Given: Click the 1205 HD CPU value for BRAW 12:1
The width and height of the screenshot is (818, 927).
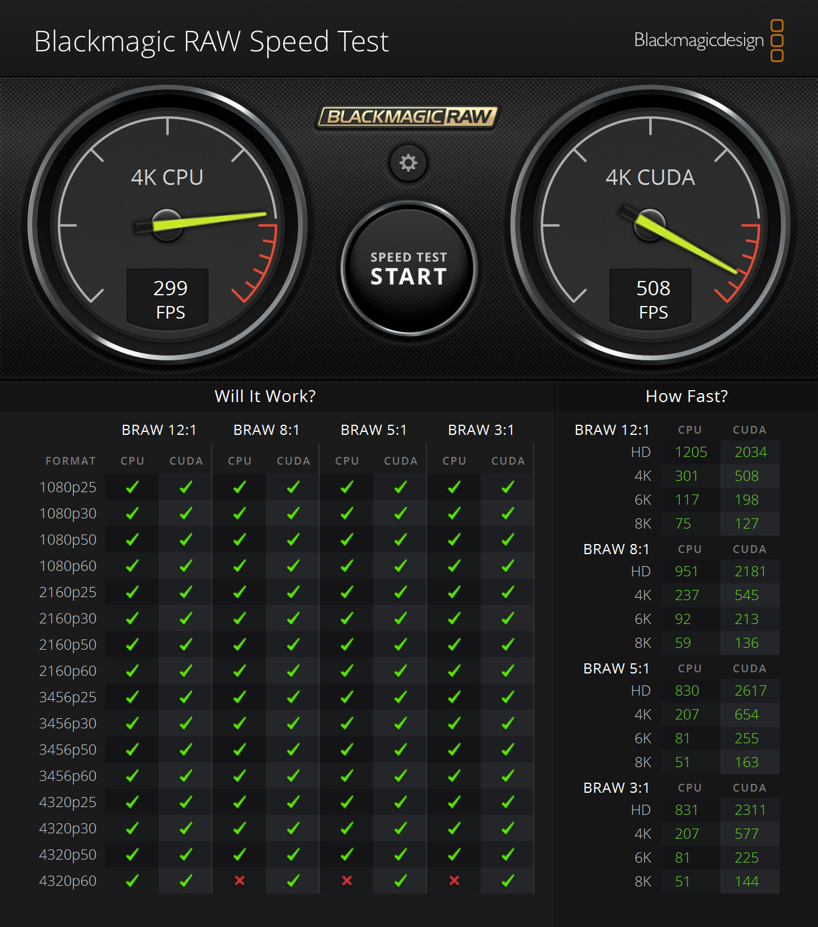Looking at the screenshot, I should click(x=691, y=452).
